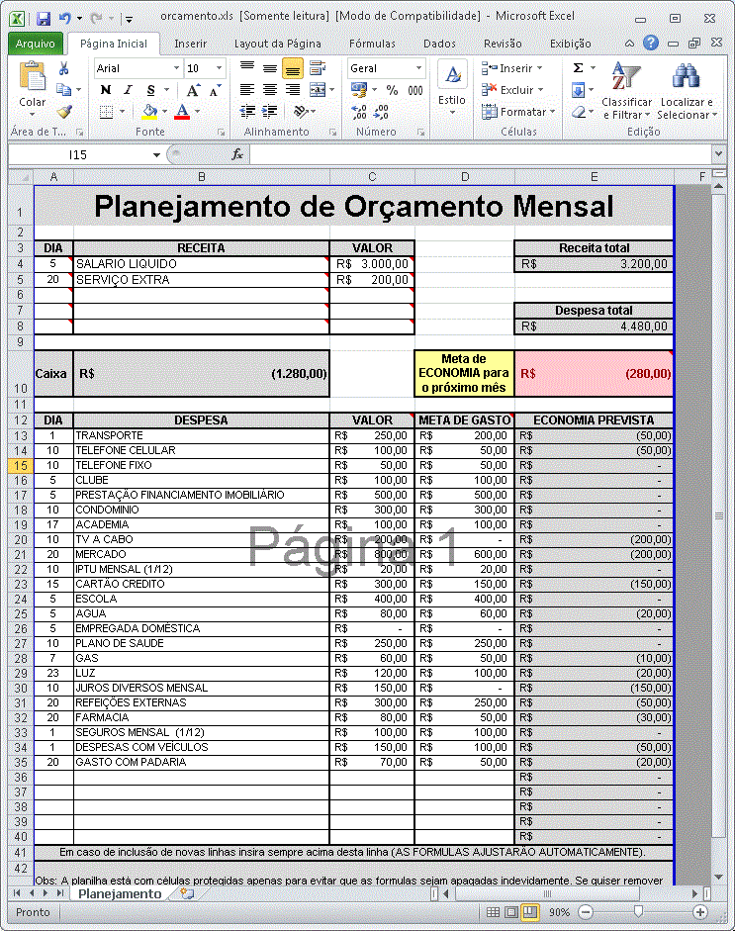This screenshot has height=931, width=735.
Task: Click the Clear eraser icon
Action: 579,112
